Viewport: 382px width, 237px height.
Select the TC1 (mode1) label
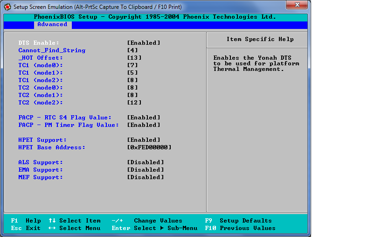point(41,73)
